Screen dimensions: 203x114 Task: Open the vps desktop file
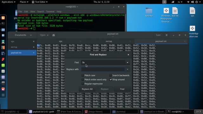click(193, 12)
